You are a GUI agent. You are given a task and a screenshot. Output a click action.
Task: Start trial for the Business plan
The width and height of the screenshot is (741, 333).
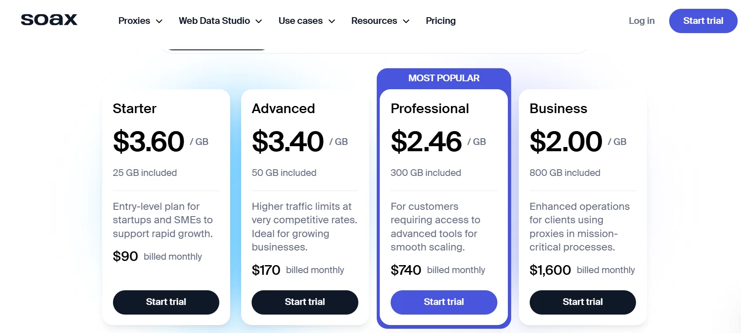pyautogui.click(x=582, y=302)
